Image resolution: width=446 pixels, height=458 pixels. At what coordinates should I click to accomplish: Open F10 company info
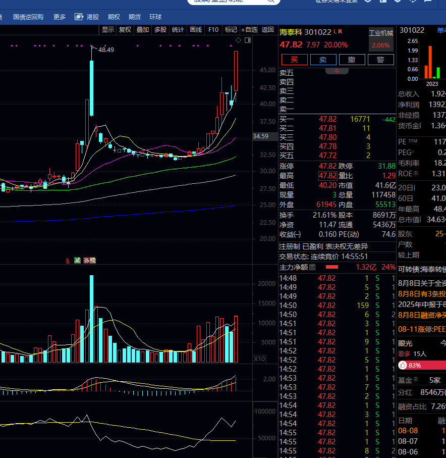click(213, 30)
